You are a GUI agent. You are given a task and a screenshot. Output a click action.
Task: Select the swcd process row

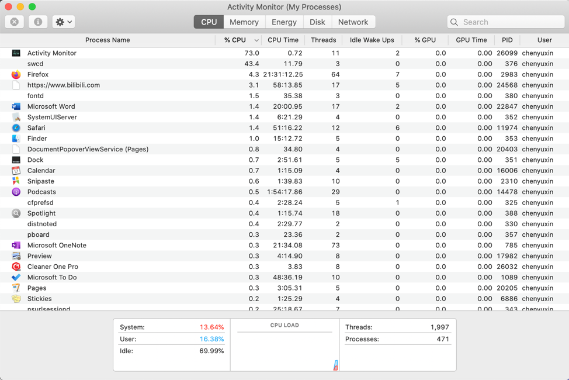(x=117, y=64)
